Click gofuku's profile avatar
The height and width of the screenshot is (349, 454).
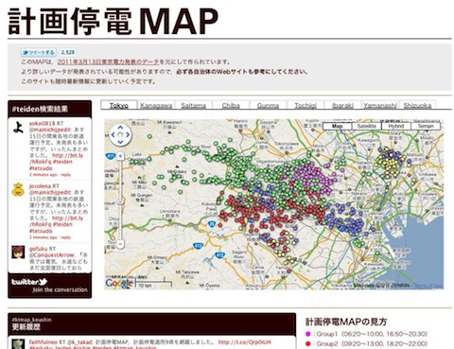pyautogui.click(x=18, y=253)
